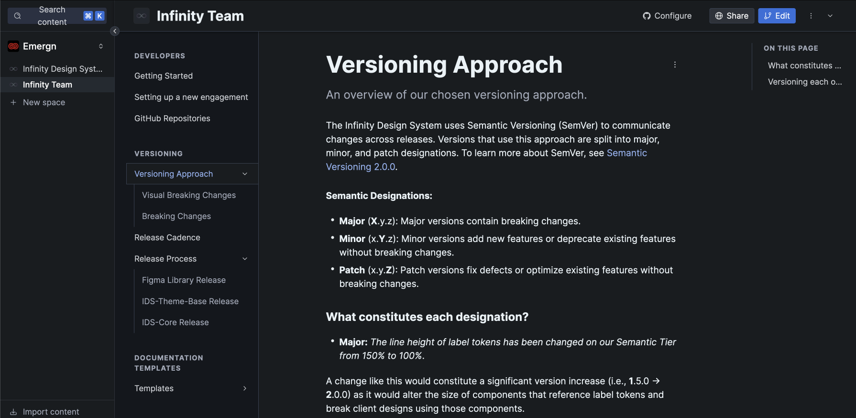
Task: Open the page options three-dot menu
Action: pyautogui.click(x=675, y=65)
